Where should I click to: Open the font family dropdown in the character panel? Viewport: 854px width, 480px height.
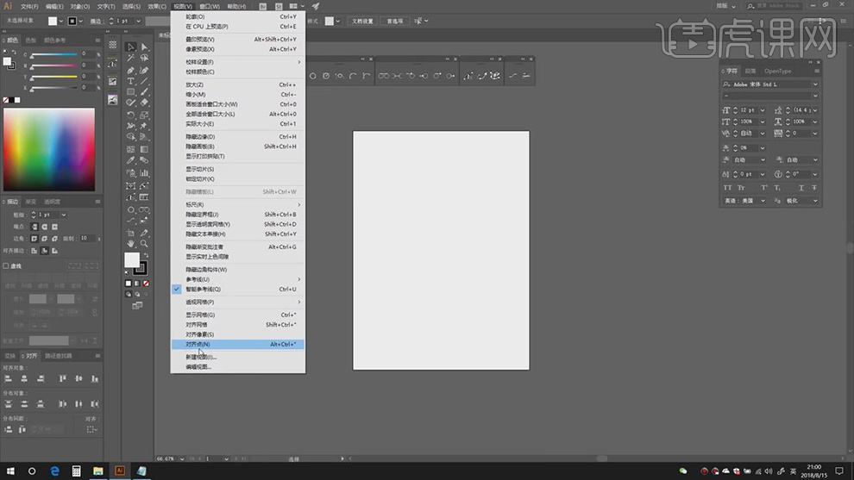(815, 84)
